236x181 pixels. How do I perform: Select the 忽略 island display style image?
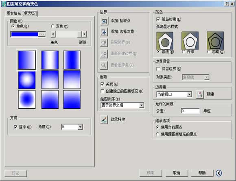click(x=215, y=41)
